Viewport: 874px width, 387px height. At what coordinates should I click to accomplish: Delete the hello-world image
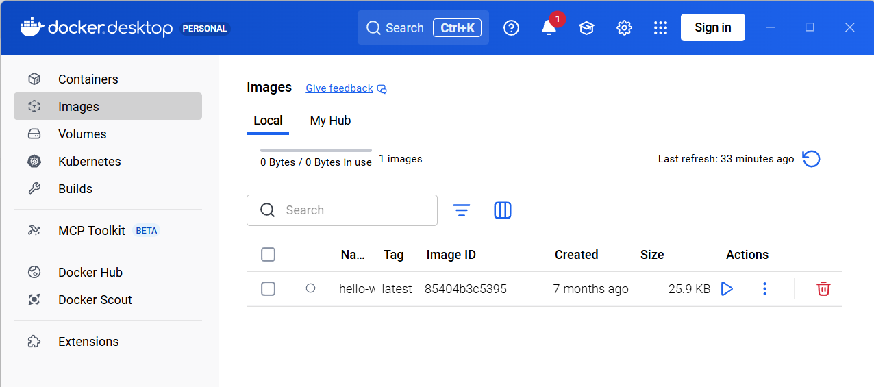[x=823, y=289]
